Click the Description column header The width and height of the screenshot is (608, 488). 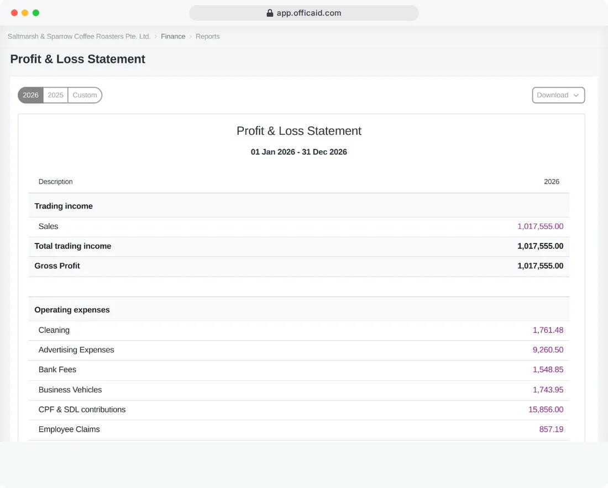[x=55, y=182]
